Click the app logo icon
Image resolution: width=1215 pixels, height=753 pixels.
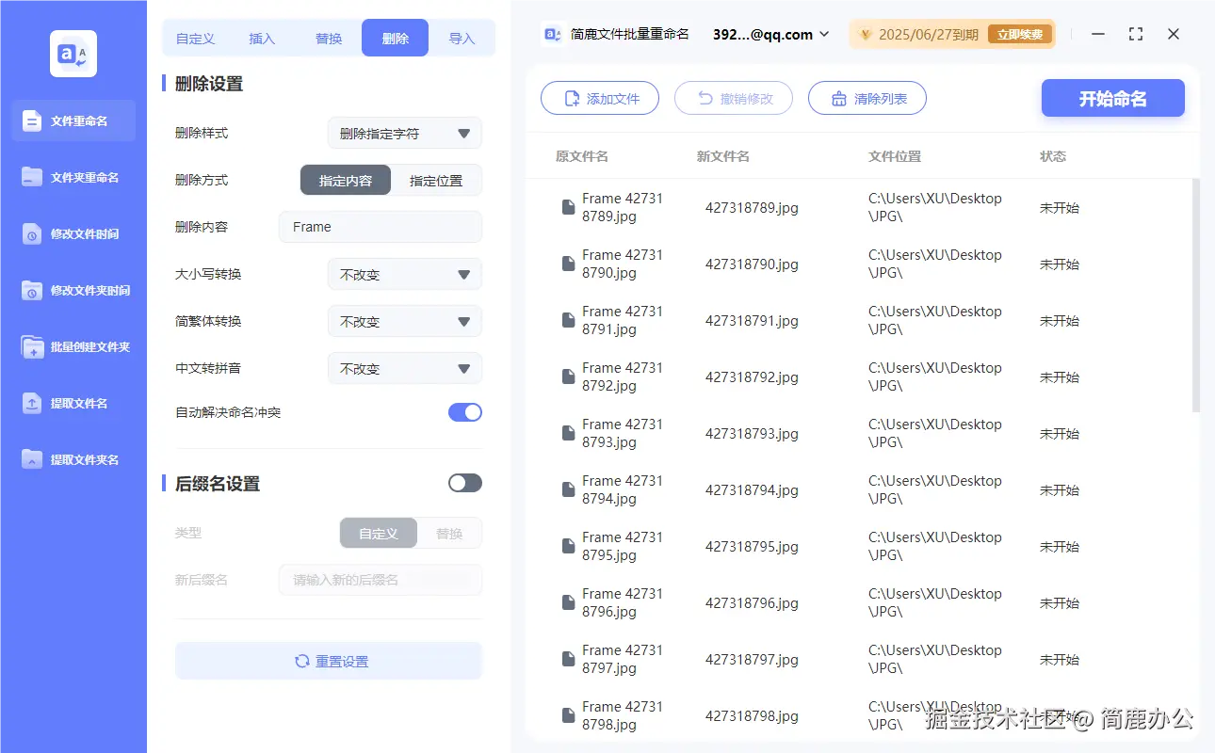(73, 54)
